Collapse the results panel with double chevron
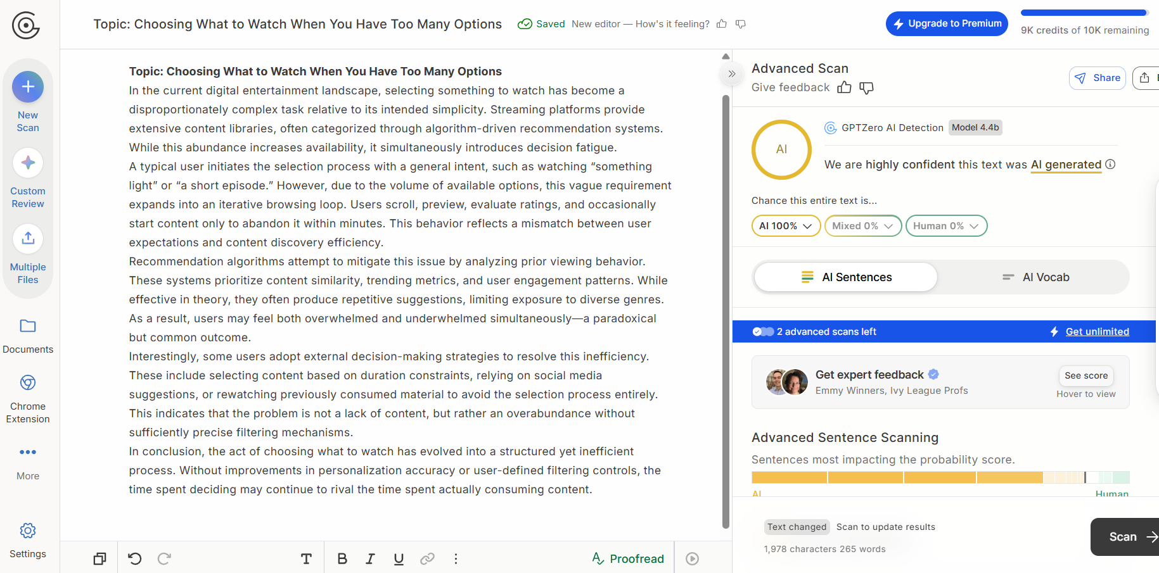The width and height of the screenshot is (1159, 573). pos(732,73)
